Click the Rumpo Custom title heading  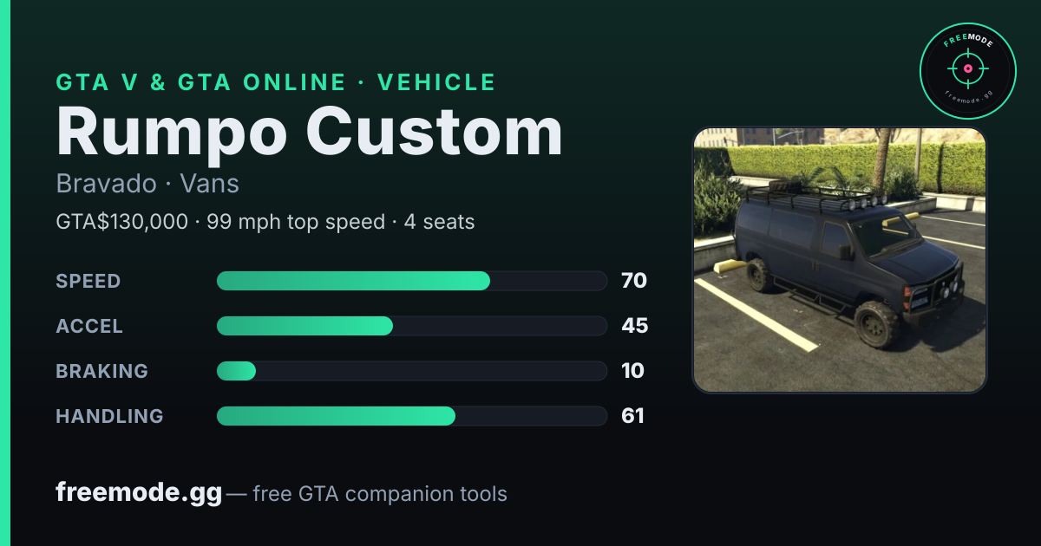tap(309, 133)
